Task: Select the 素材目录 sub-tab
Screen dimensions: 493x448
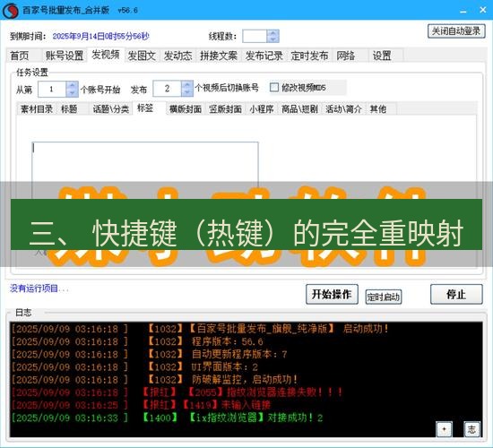Action: [37, 109]
